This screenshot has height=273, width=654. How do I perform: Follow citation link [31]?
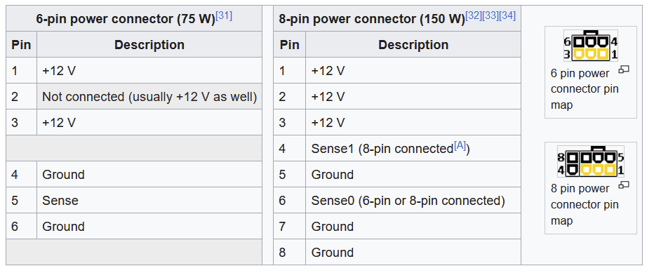pyautogui.click(x=224, y=16)
